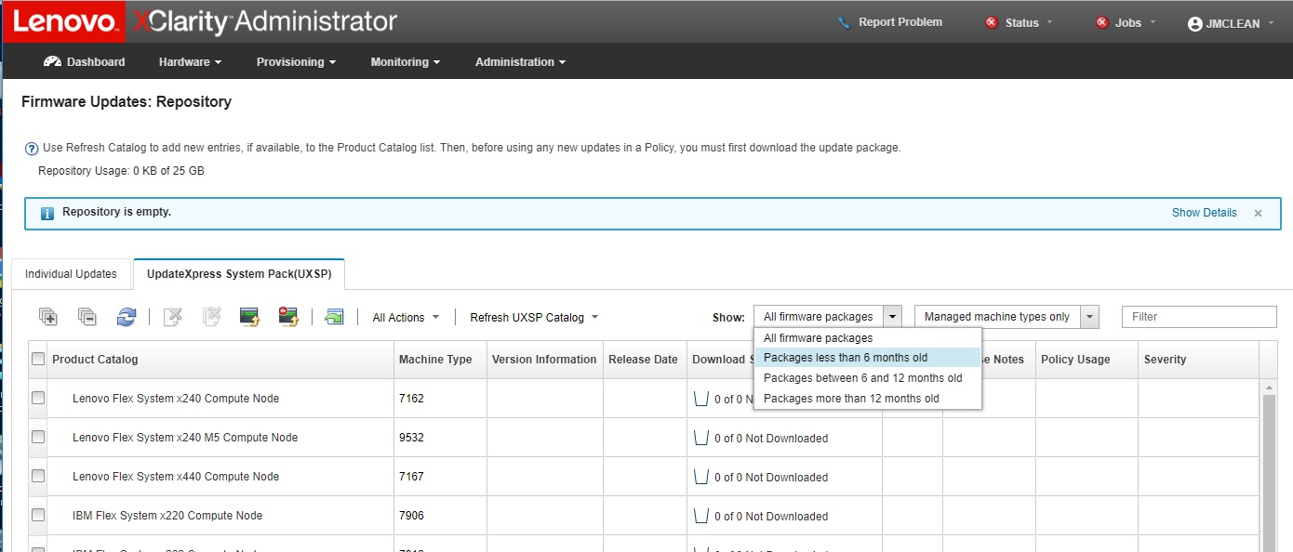Click the Report Problem phone icon
The image size is (1293, 552).
click(845, 22)
